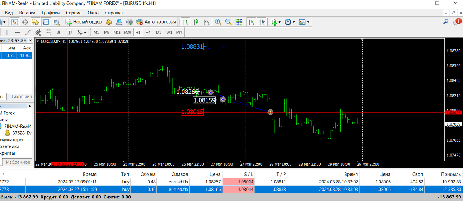Switch timeframe to M30

point(127,32)
